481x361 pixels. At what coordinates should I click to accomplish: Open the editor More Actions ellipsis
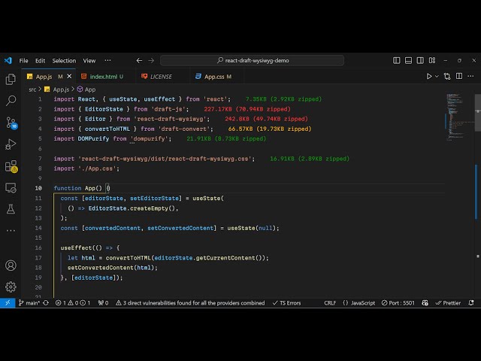[470, 76]
